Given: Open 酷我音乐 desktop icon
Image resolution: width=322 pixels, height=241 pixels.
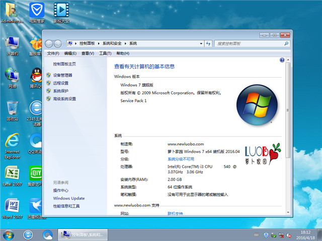Looking at the screenshot, I should click(36, 46).
